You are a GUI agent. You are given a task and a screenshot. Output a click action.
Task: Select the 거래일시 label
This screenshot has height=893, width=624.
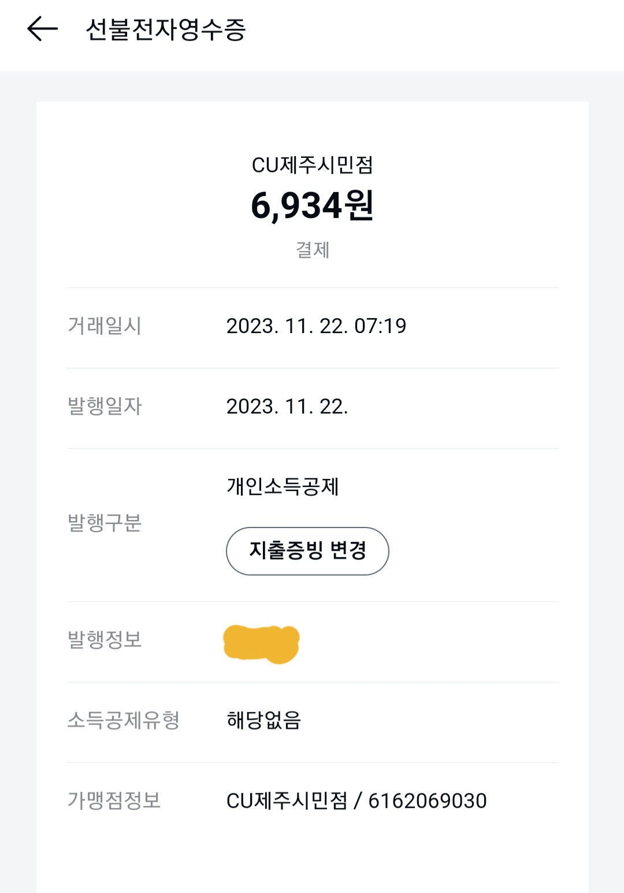click(x=105, y=326)
